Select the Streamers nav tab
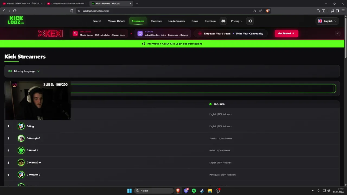This screenshot has height=195, width=347. tap(138, 21)
